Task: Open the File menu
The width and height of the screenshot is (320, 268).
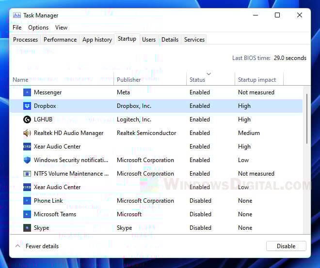Action: (x=17, y=28)
